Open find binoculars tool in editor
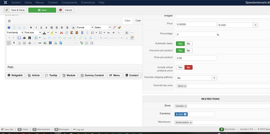This screenshot has height=134, width=270. (30, 38)
